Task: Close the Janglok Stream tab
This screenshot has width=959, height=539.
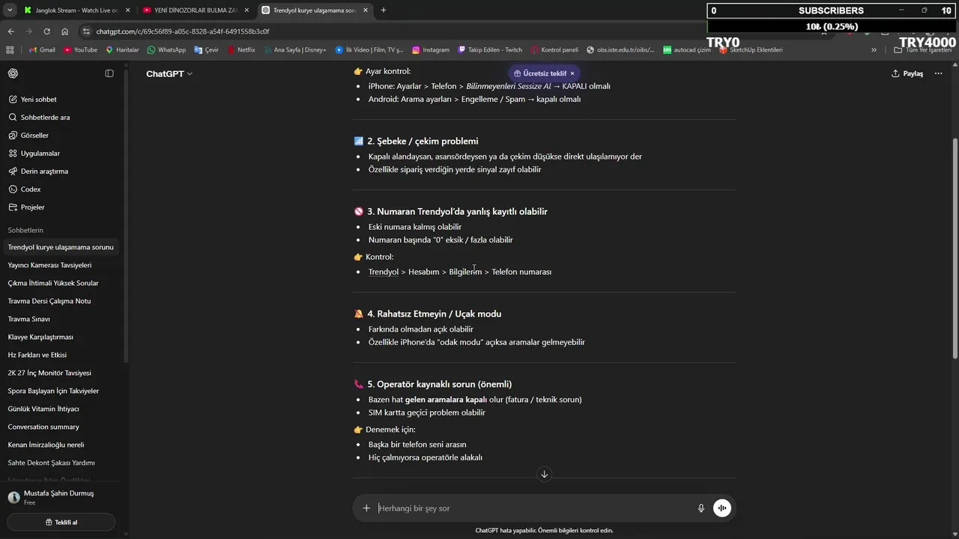Action: pos(127,10)
